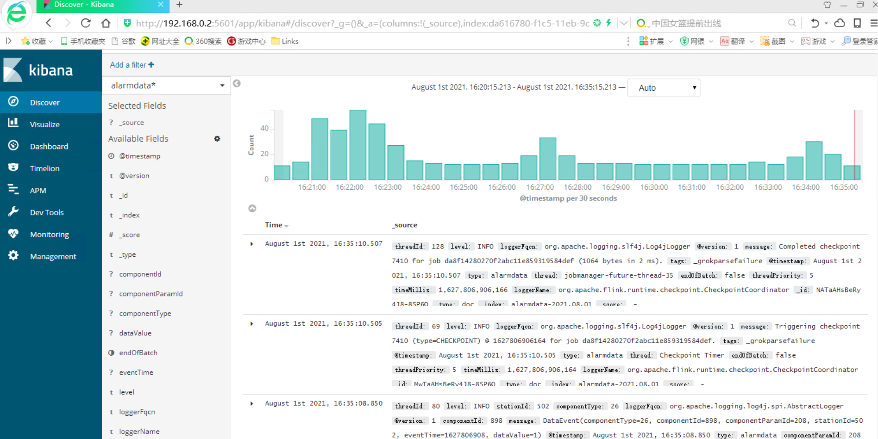Select the loggerFqcn field
The image size is (878, 439).
137,412
